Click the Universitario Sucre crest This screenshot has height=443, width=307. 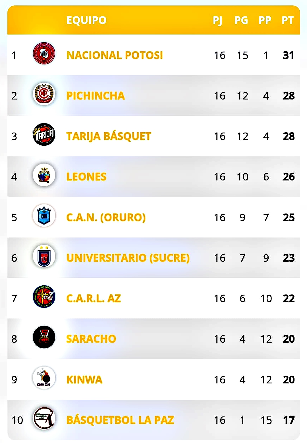[x=44, y=256]
